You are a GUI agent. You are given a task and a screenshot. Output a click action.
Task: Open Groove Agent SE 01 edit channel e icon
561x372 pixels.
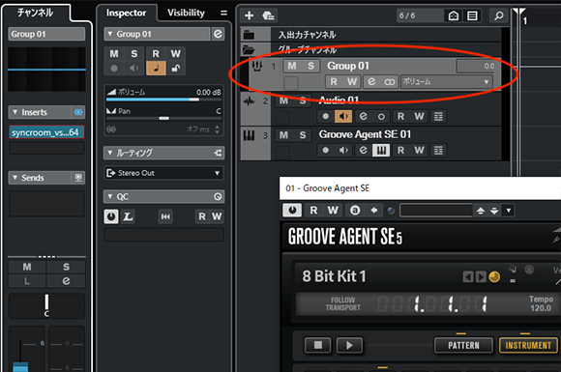(x=363, y=150)
